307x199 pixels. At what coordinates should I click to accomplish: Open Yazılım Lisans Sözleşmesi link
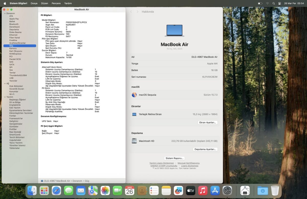162,163
